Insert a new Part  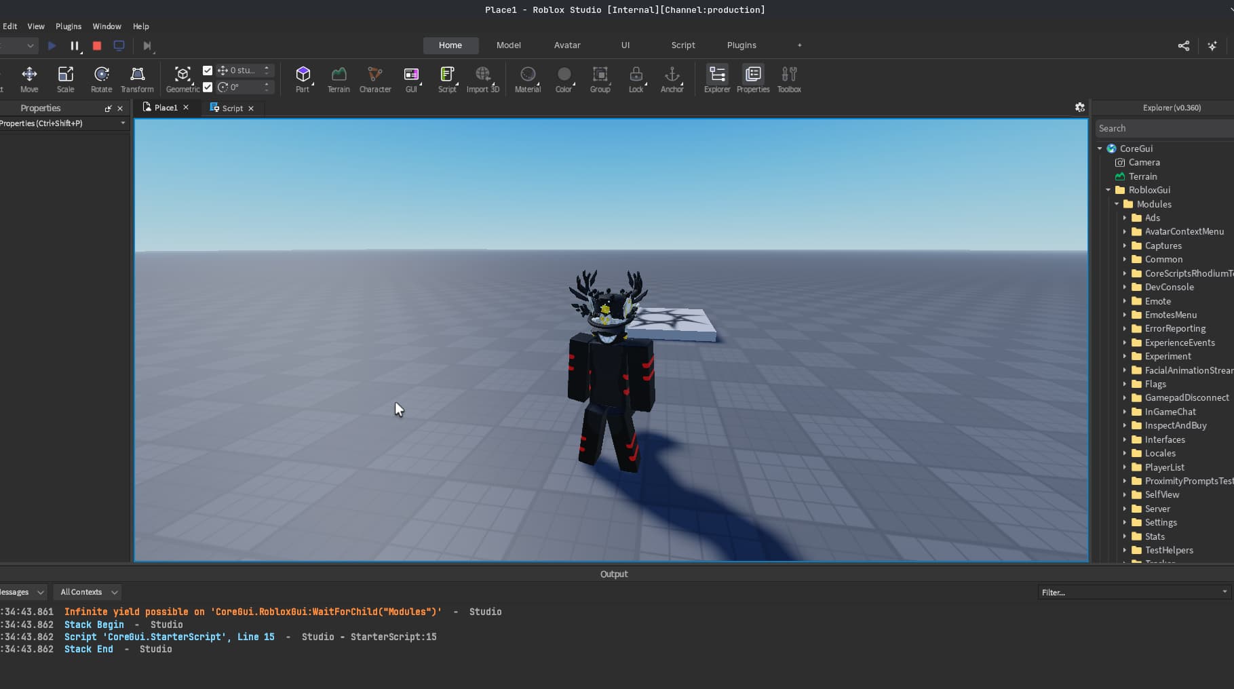(303, 79)
